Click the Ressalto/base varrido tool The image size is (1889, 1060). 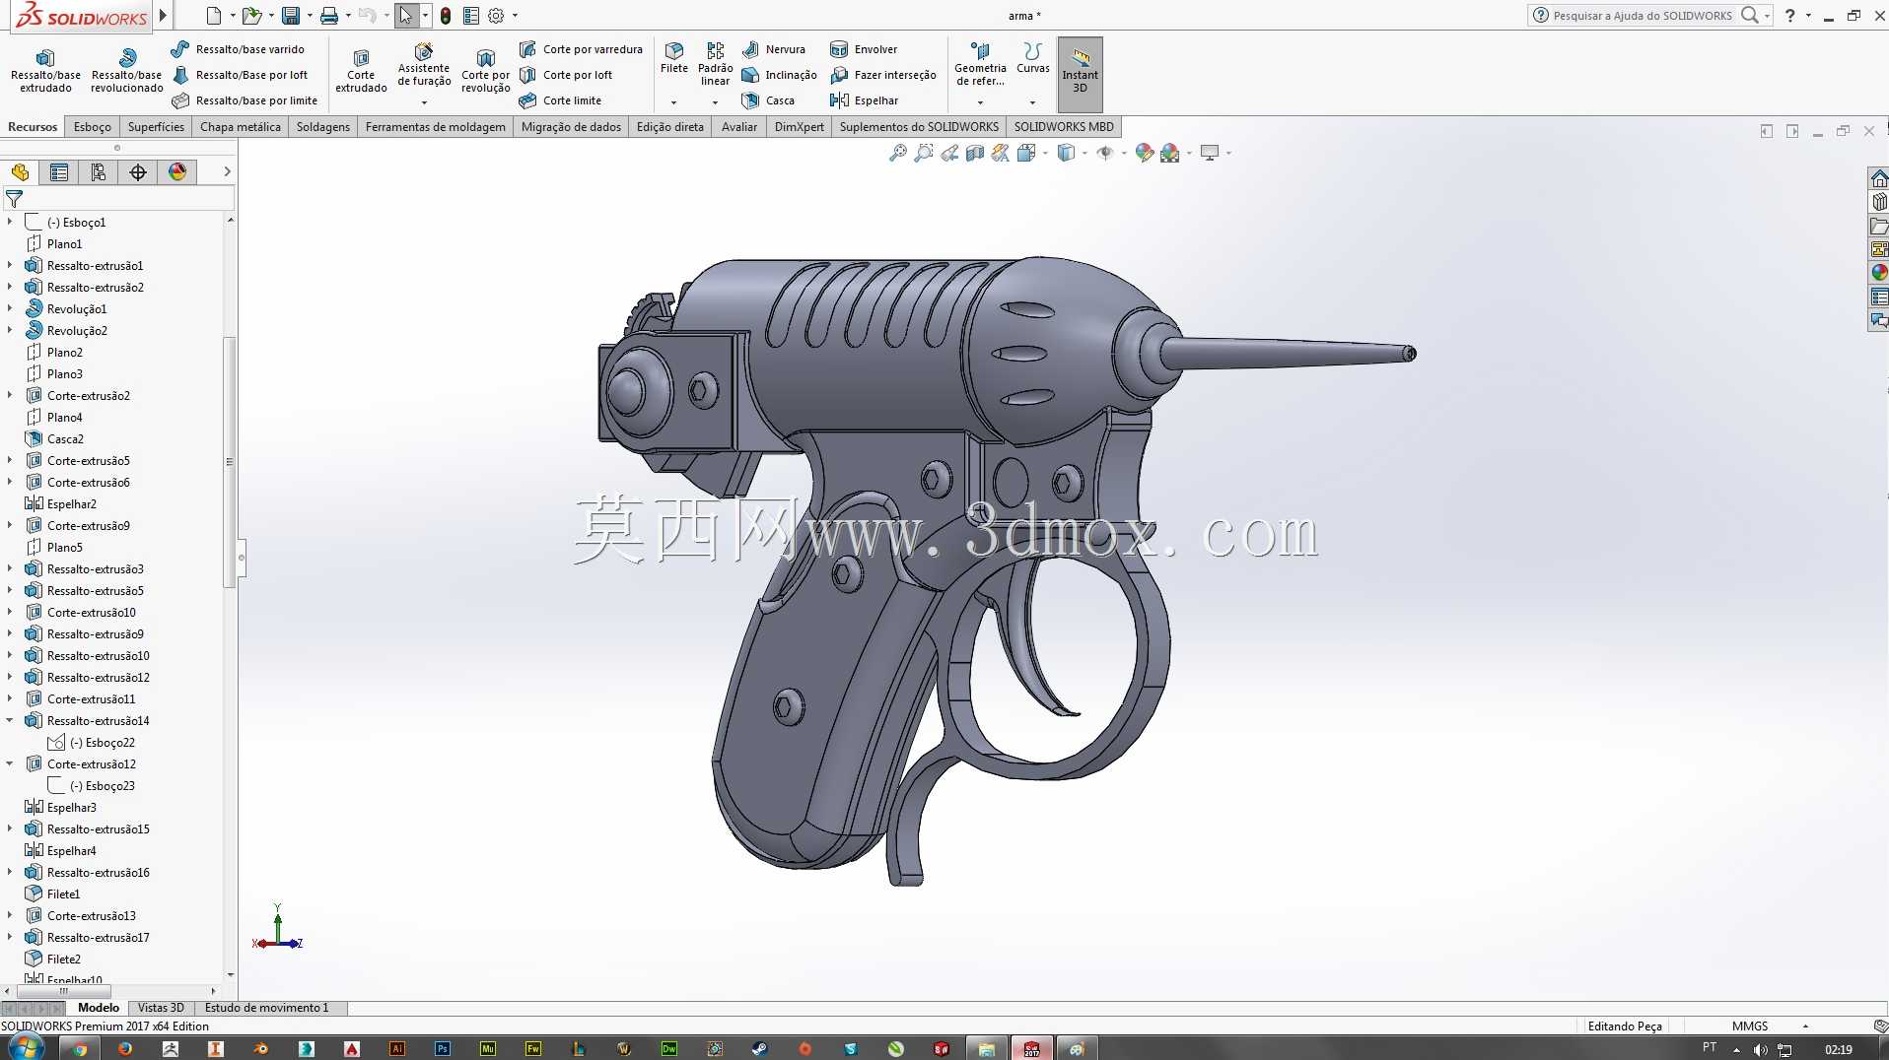point(238,49)
